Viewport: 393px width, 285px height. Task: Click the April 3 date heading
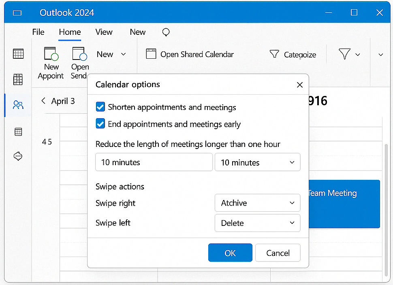tap(63, 101)
